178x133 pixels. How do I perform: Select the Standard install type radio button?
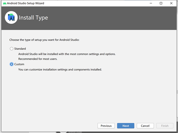pos(12,49)
